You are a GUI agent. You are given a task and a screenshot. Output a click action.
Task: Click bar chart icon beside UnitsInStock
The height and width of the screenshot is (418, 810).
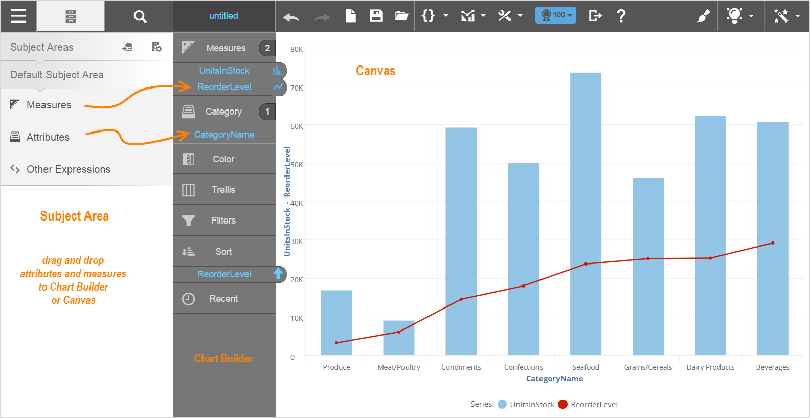(277, 71)
